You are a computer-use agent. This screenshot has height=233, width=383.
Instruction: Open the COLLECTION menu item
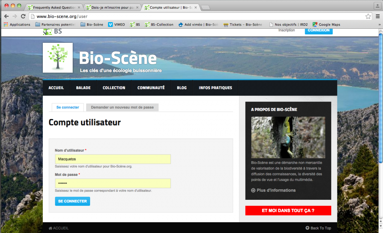coord(114,88)
